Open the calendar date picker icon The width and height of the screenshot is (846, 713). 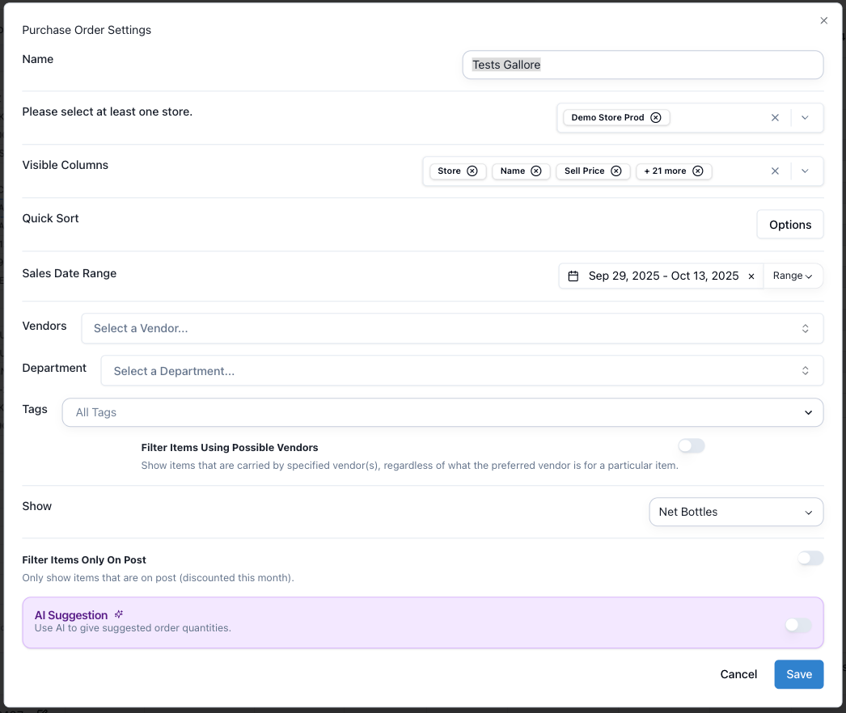573,276
